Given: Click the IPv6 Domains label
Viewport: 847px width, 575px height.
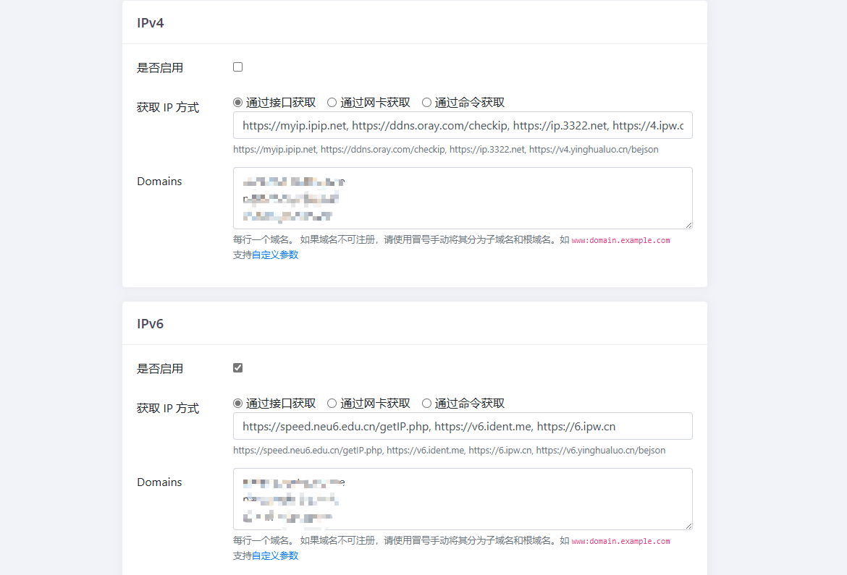Looking at the screenshot, I should click(159, 482).
